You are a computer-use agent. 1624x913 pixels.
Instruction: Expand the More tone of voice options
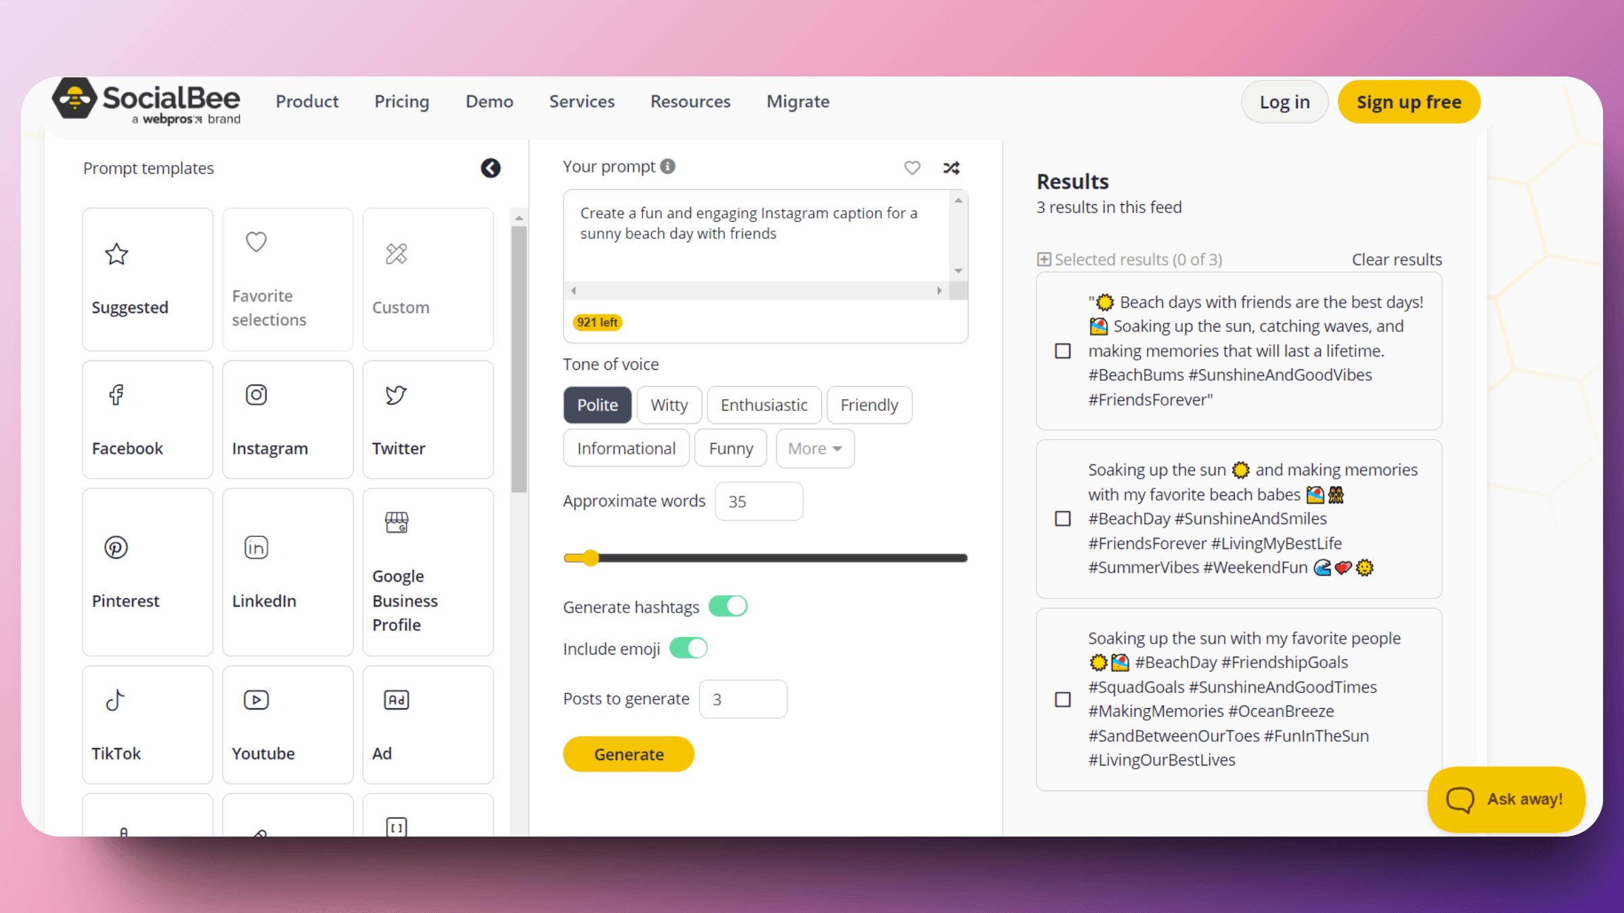click(813, 448)
